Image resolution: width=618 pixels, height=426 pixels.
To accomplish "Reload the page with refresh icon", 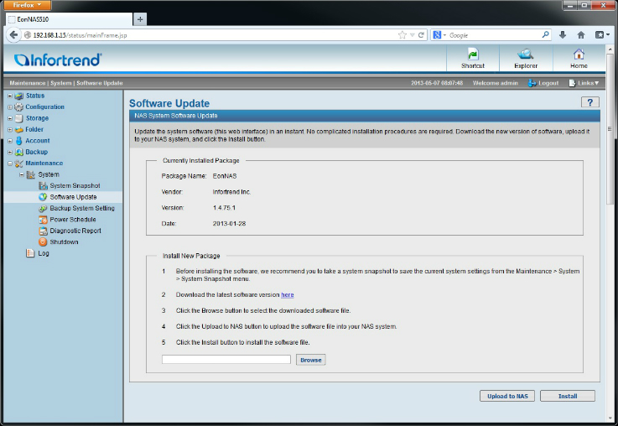I will point(421,35).
